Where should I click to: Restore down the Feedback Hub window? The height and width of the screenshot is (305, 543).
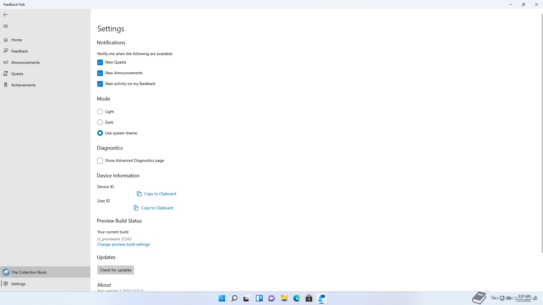[523, 5]
